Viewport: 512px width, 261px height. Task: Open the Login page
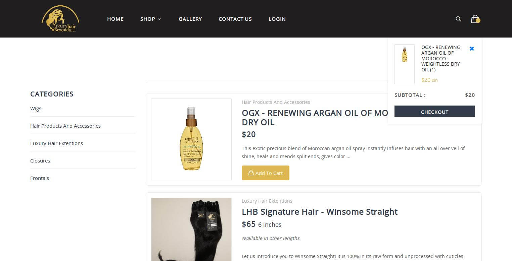(277, 19)
